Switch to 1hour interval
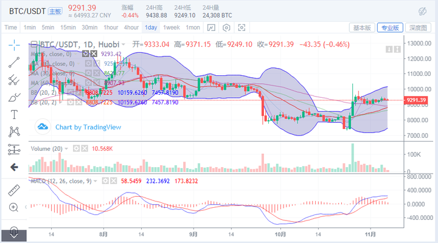The width and height of the screenshot is (438, 243). (x=111, y=27)
